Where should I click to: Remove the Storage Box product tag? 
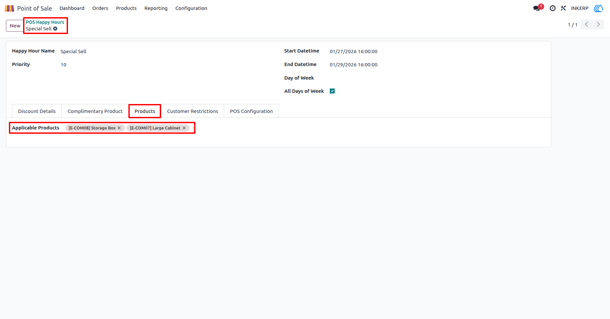(119, 128)
